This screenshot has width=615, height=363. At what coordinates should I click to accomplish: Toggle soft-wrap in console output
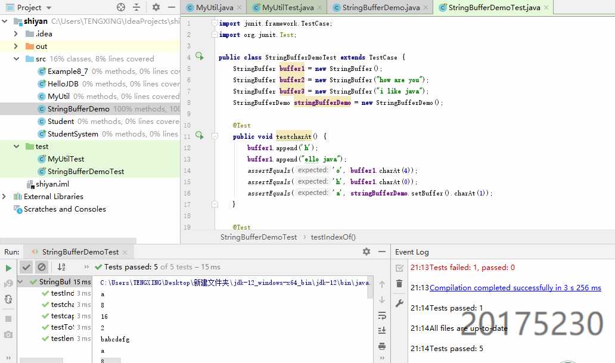[x=382, y=315]
